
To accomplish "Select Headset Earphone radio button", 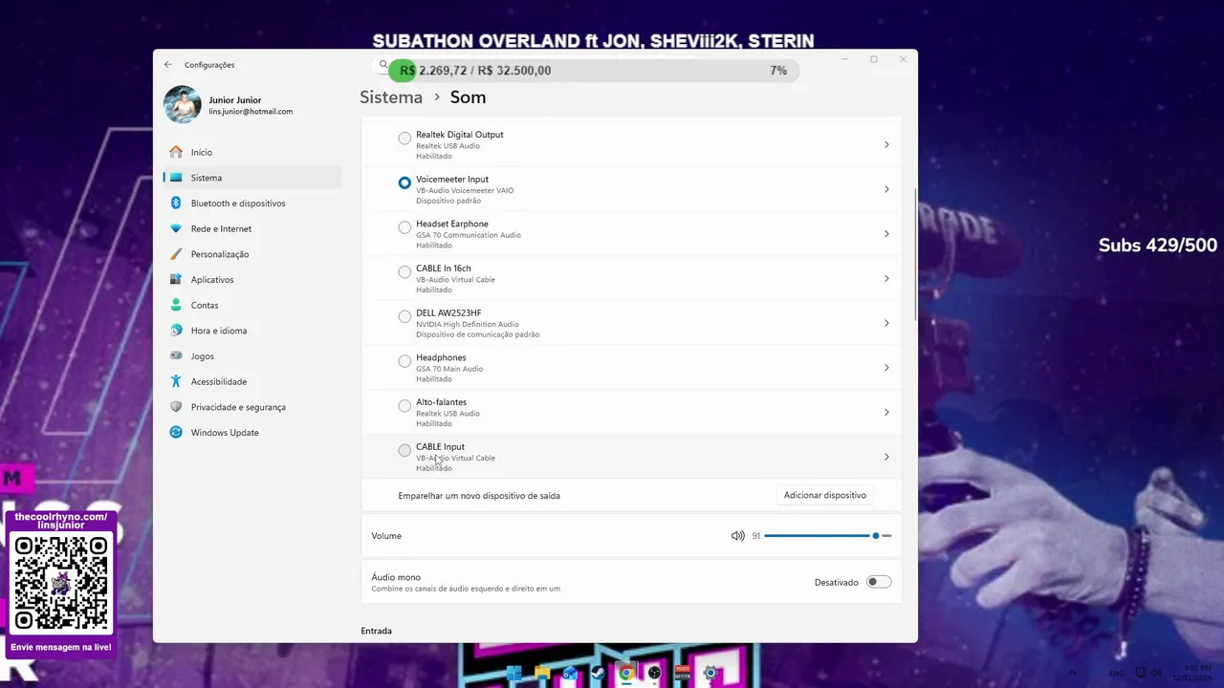I will (404, 227).
